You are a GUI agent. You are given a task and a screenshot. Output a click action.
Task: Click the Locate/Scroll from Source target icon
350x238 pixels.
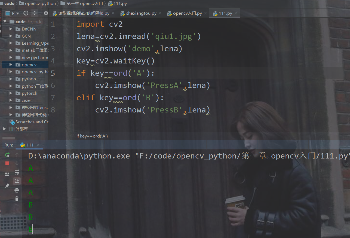click(26, 13)
